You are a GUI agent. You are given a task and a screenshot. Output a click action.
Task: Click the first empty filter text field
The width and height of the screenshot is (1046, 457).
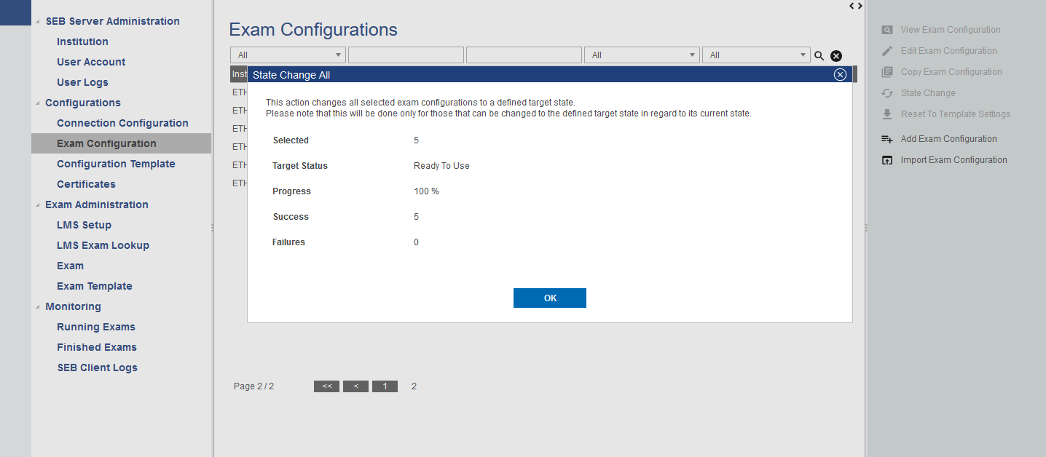click(x=406, y=55)
